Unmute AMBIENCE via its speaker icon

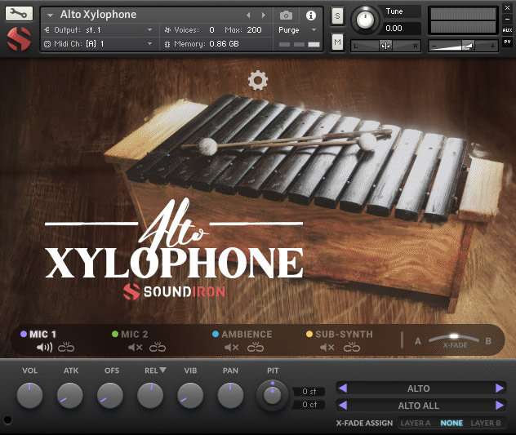[232, 347]
